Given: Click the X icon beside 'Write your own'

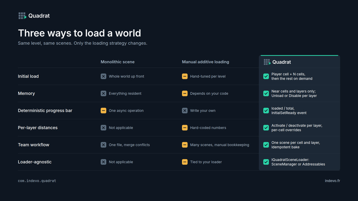Looking at the screenshot, I should pos(185,110).
